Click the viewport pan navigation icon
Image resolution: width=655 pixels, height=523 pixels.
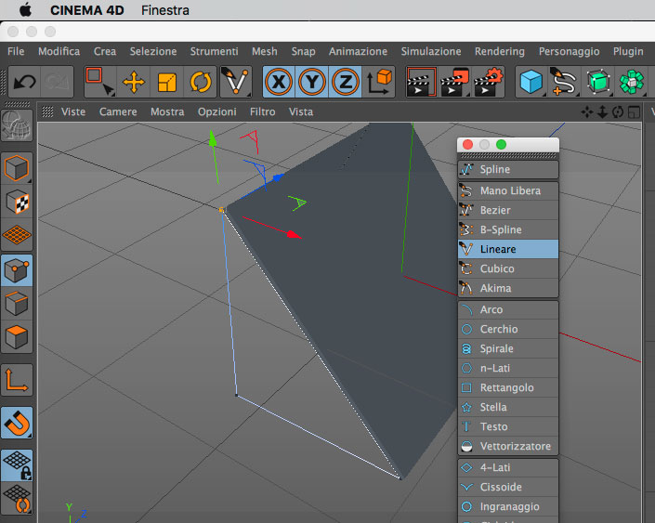(x=586, y=112)
